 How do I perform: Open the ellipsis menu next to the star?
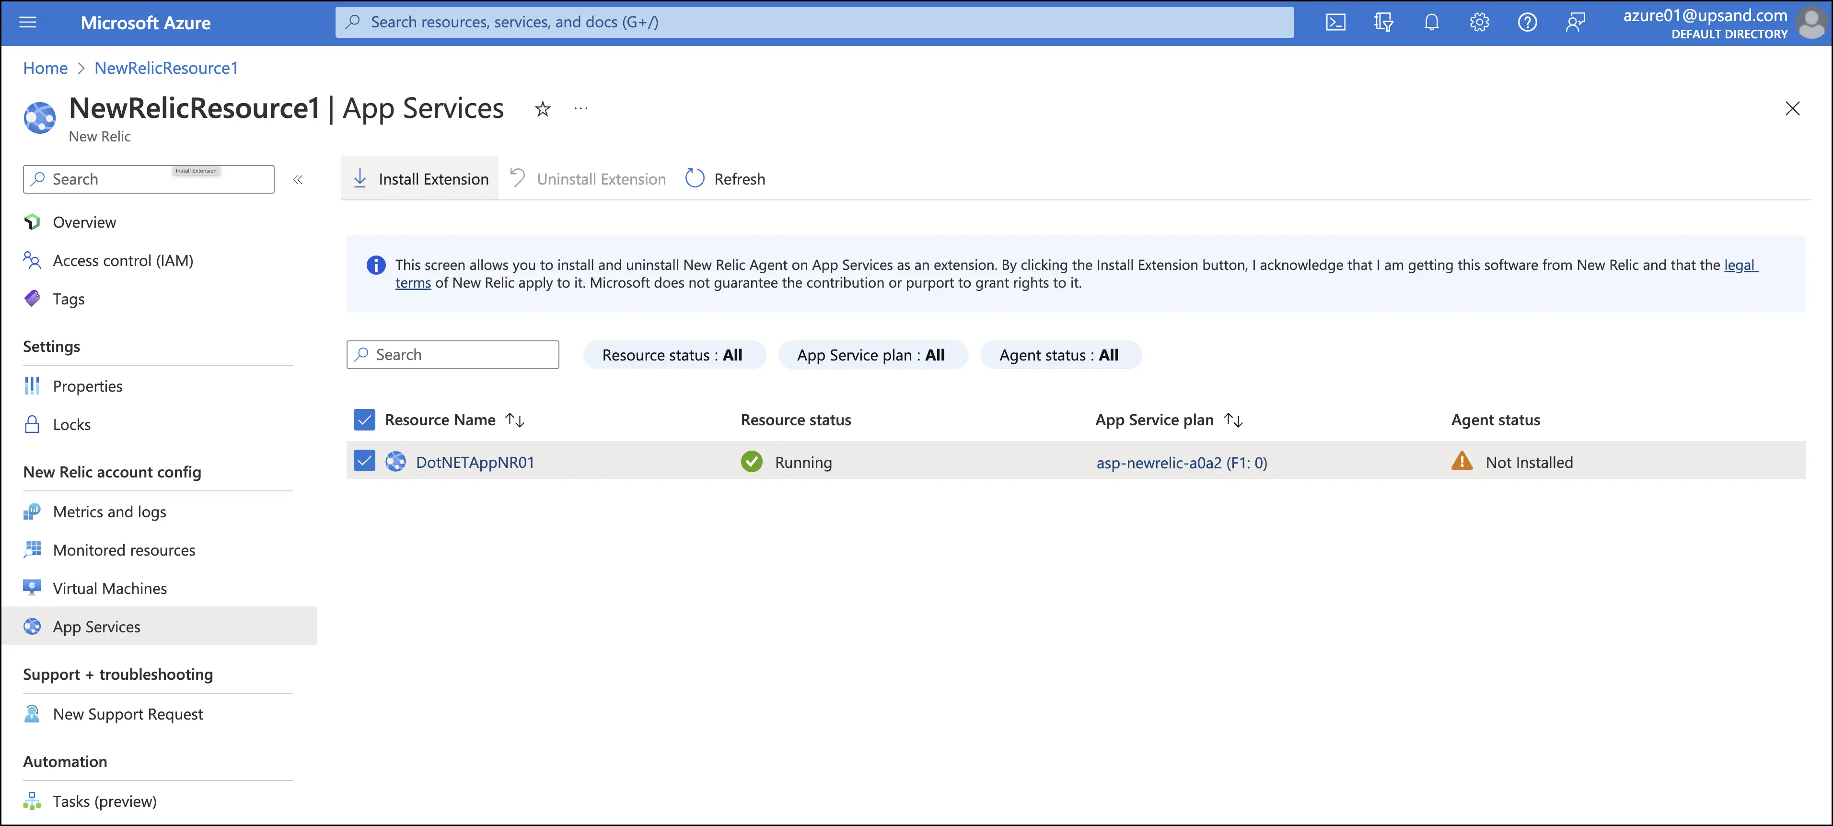point(580,108)
